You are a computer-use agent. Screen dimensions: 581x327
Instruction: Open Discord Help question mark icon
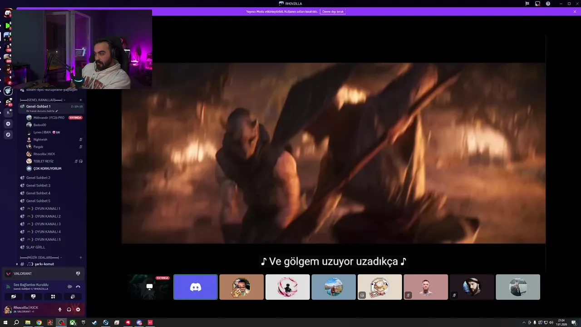click(x=548, y=4)
